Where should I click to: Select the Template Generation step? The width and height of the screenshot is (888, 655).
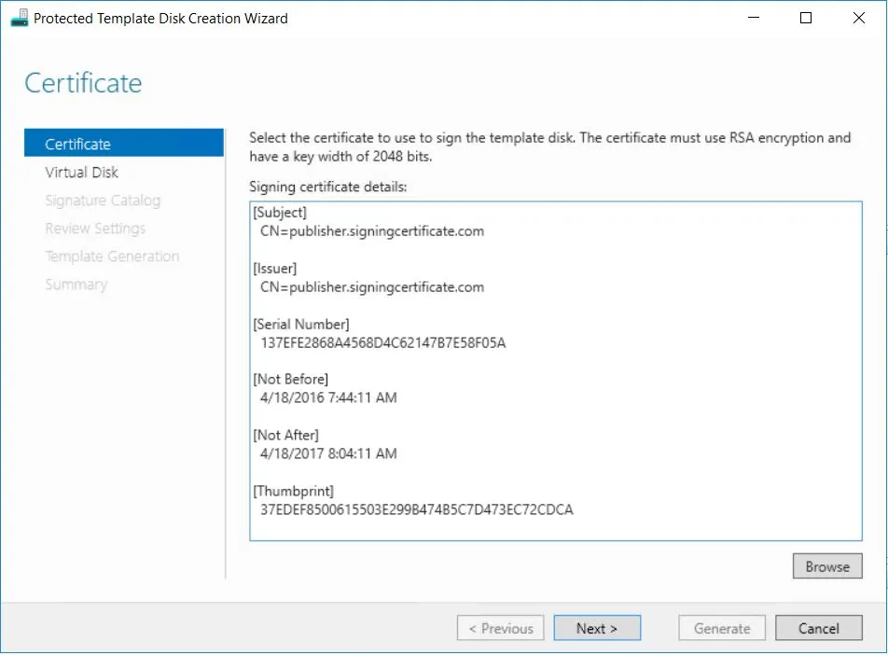tap(112, 256)
